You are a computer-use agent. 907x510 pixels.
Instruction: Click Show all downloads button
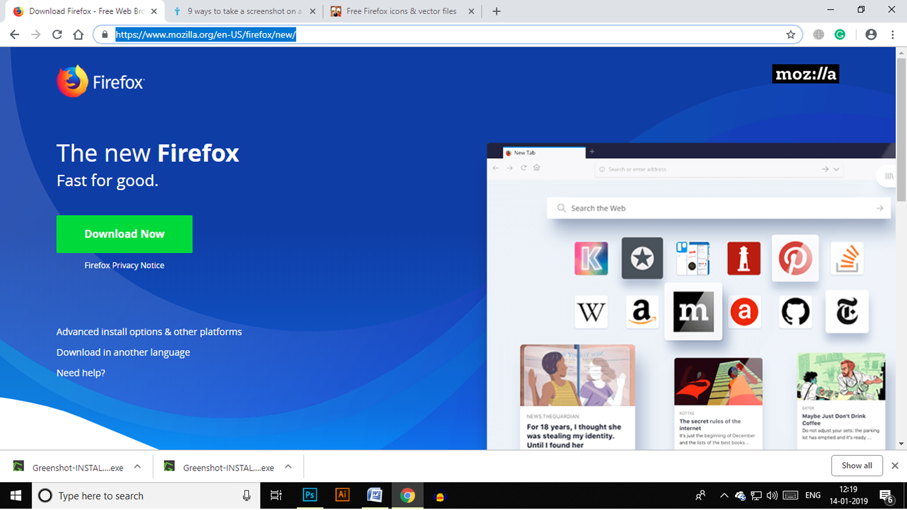click(x=857, y=466)
